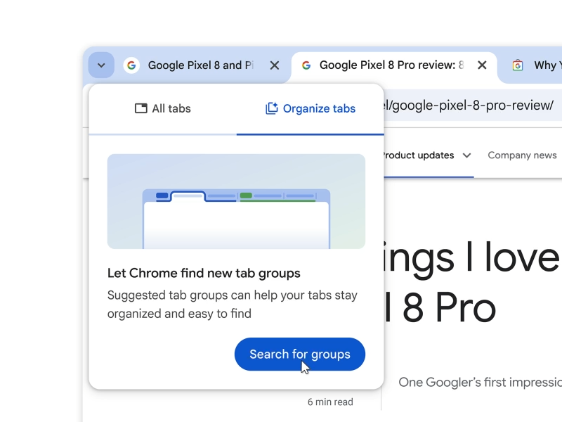Click the "6 min read" label
Image resolution: width=562 pixels, height=422 pixels.
pos(332,402)
